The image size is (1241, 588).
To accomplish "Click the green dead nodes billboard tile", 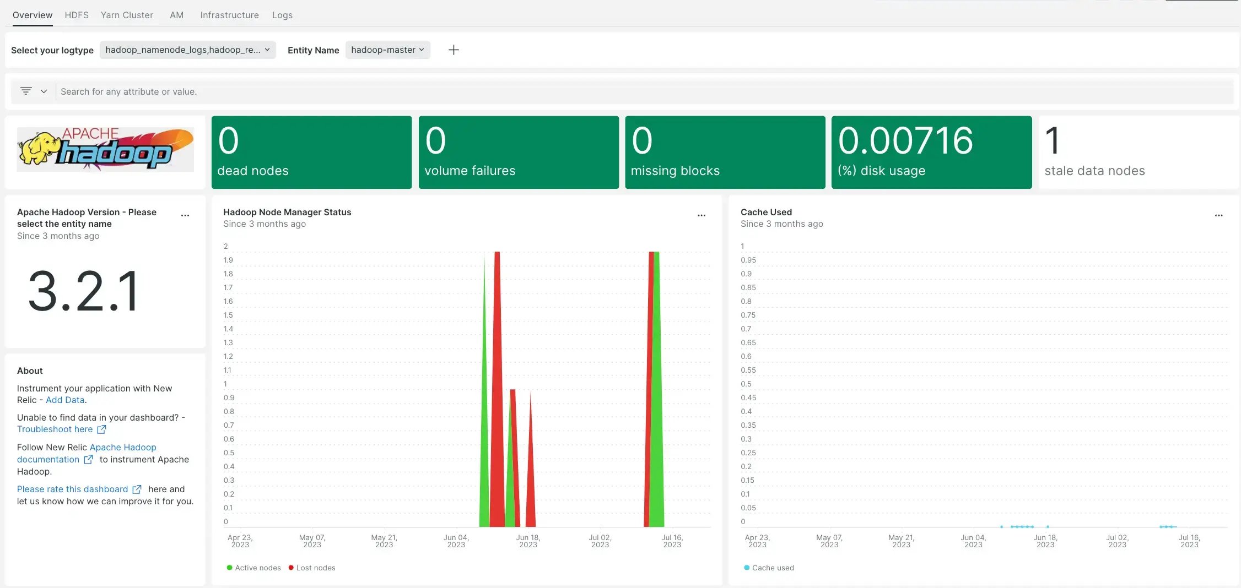I will point(311,153).
